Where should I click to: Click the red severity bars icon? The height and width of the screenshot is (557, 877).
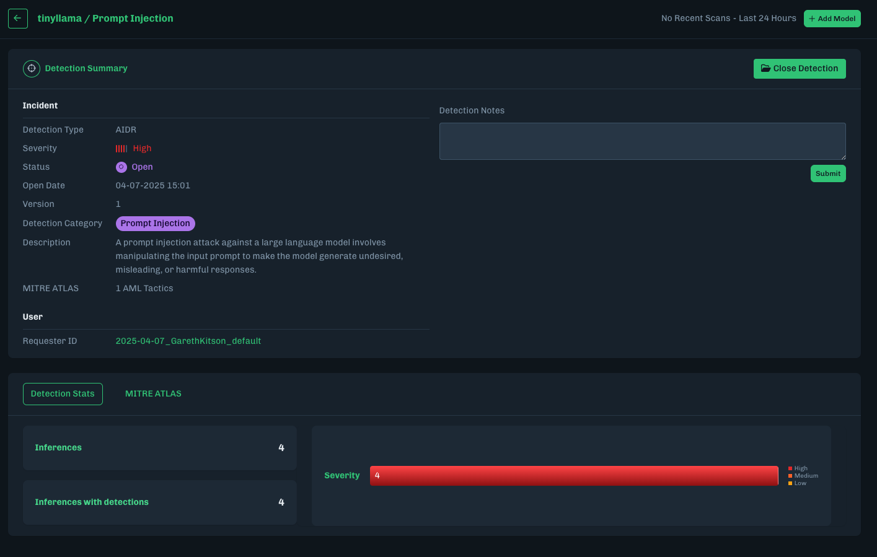[x=121, y=149]
